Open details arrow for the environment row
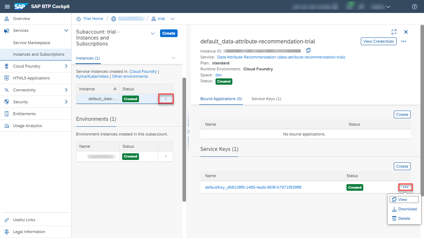Image resolution: width=424 pixels, height=238 pixels. [x=166, y=156]
